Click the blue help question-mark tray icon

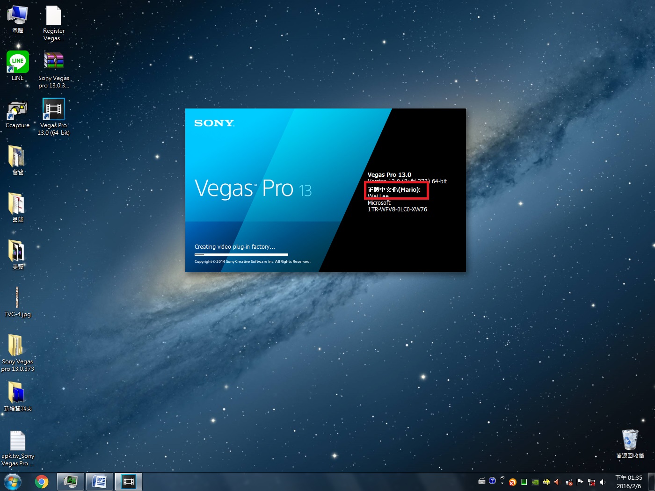(x=492, y=481)
